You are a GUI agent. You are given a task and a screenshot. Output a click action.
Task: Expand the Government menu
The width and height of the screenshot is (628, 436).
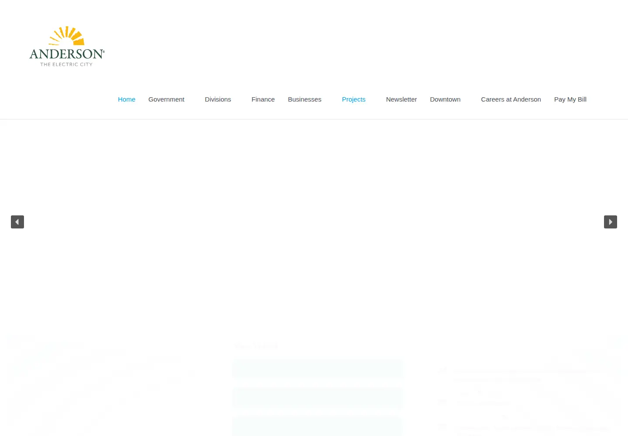[x=166, y=99]
